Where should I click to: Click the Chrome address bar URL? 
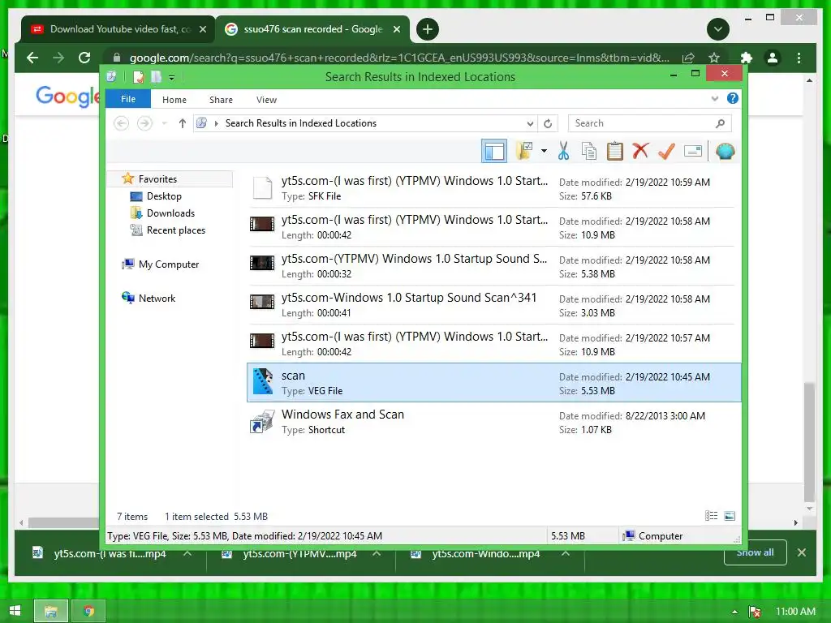pos(399,58)
